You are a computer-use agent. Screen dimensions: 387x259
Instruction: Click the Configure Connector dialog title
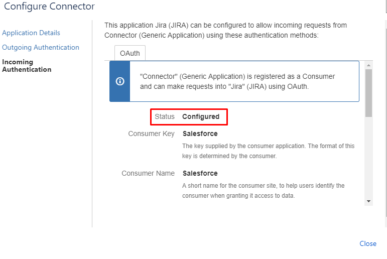pyautogui.click(x=49, y=7)
